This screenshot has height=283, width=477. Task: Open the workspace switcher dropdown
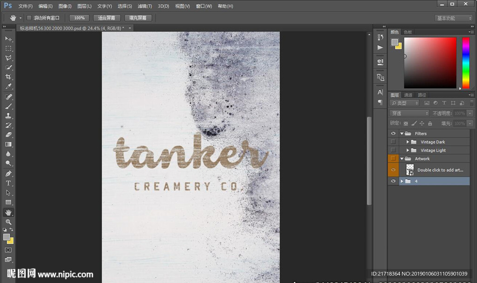(454, 18)
